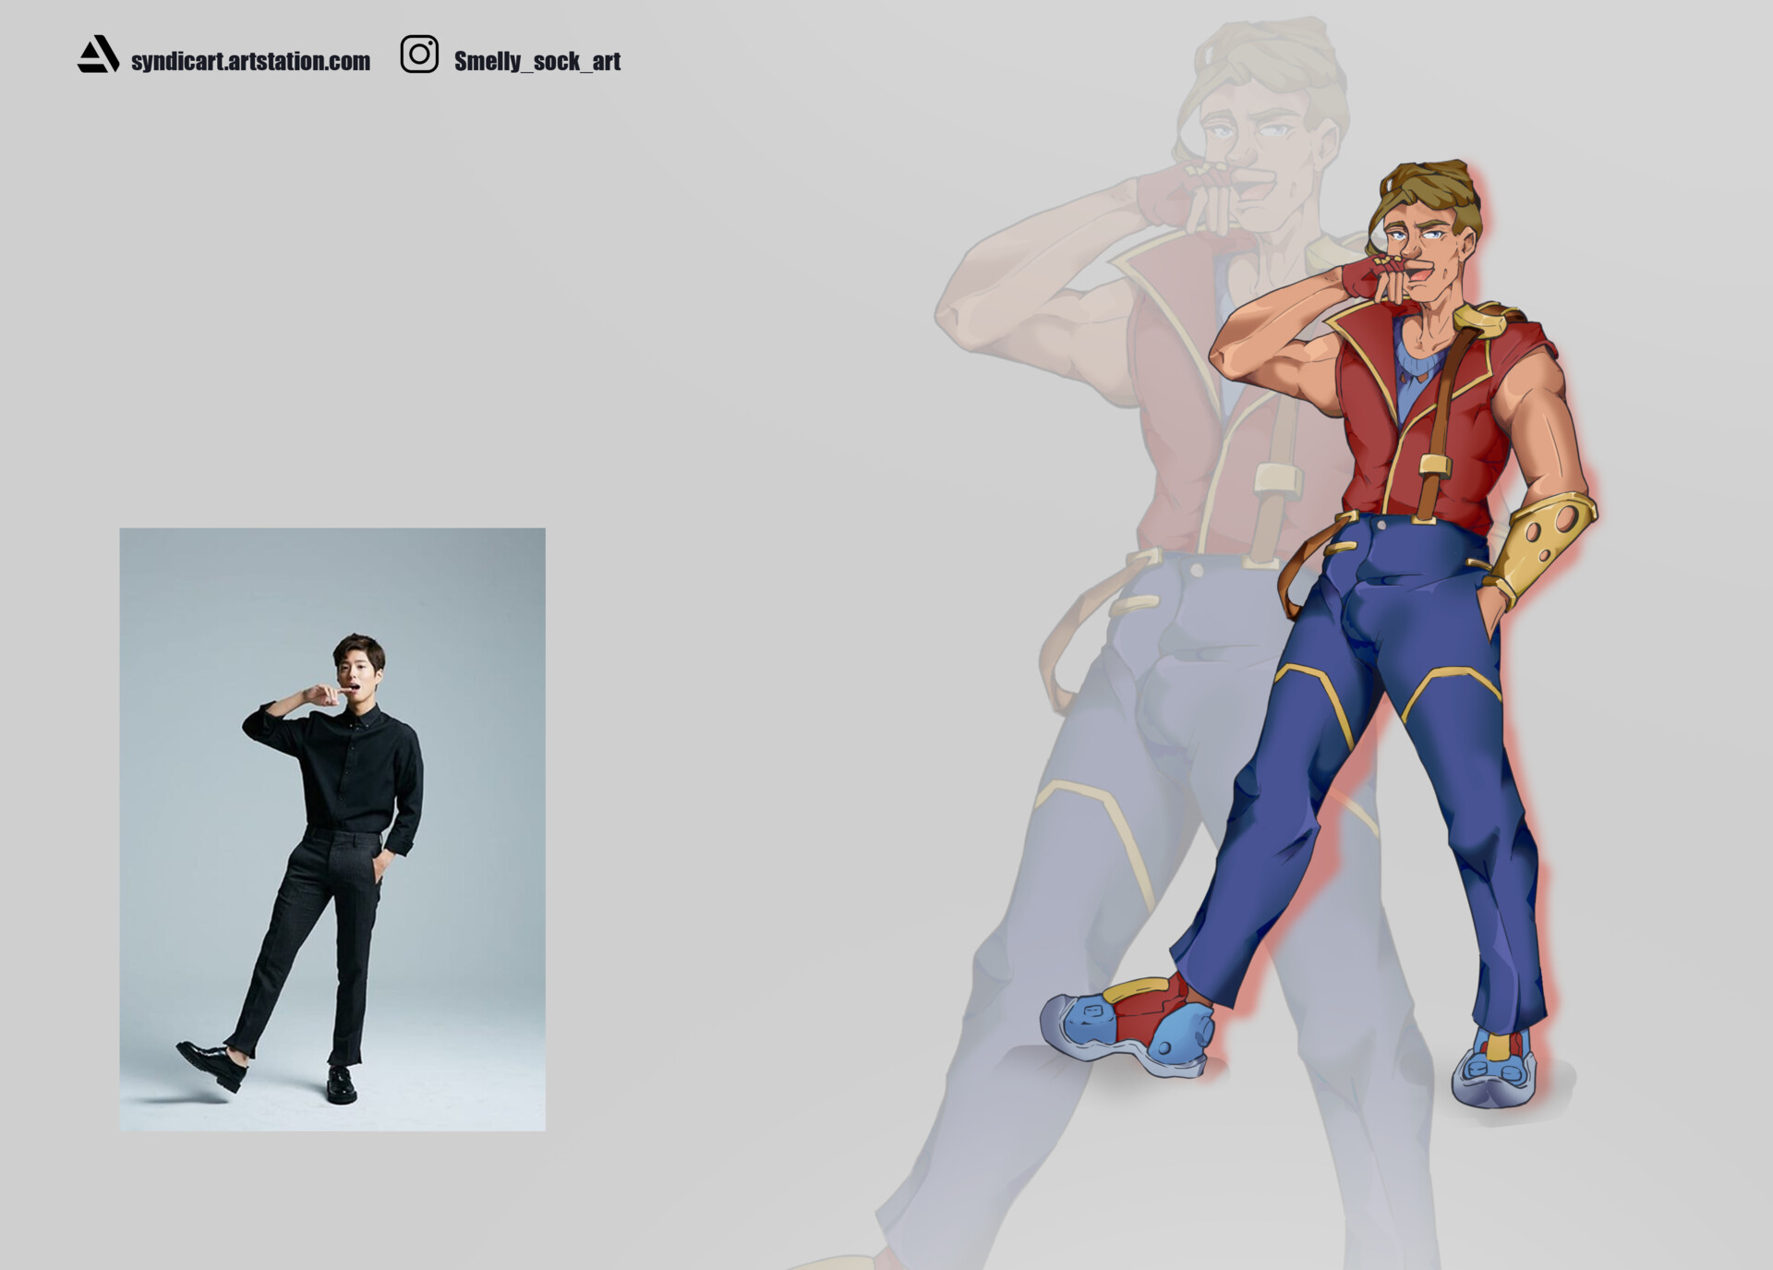Click the photo man's face
Image resolution: width=1773 pixels, height=1270 pixels.
pyautogui.click(x=357, y=674)
